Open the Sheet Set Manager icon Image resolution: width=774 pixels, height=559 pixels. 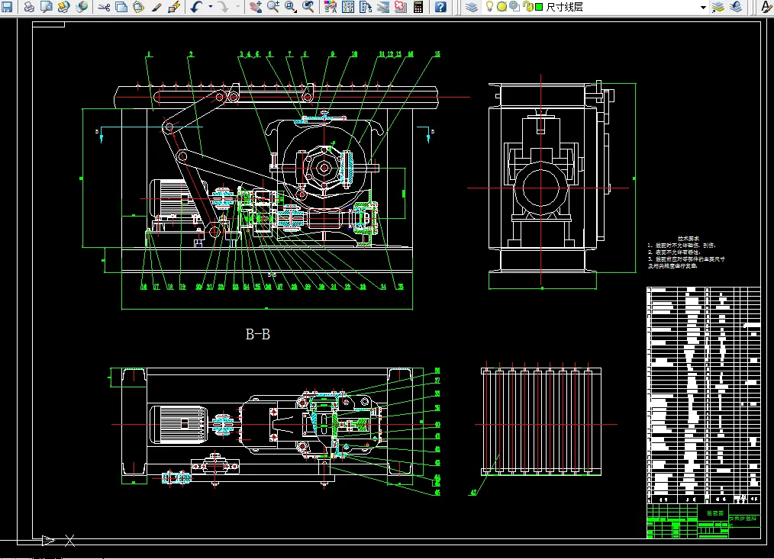click(383, 6)
